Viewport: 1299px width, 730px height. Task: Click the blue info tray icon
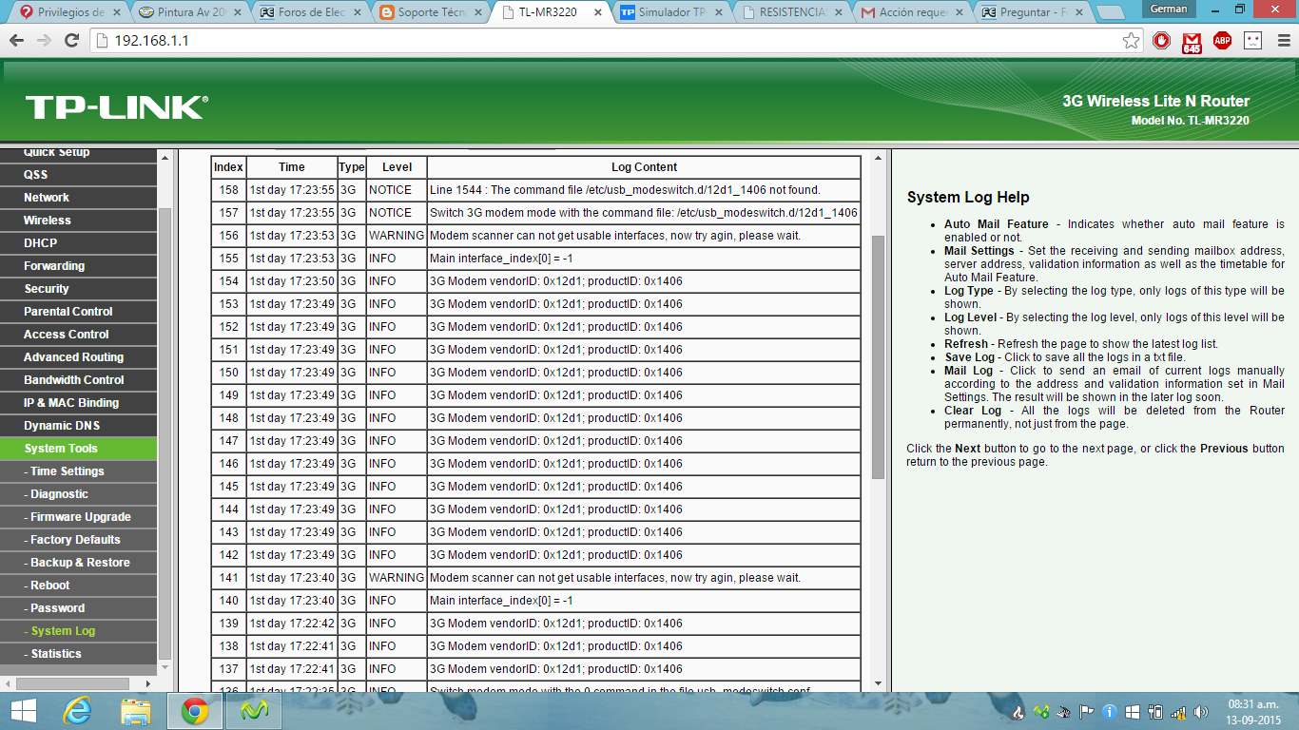(1110, 711)
